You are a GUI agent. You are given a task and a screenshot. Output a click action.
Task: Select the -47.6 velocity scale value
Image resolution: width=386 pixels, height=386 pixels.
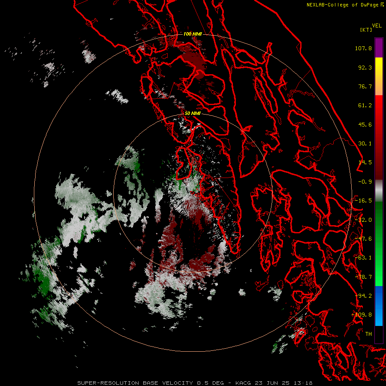363,239
